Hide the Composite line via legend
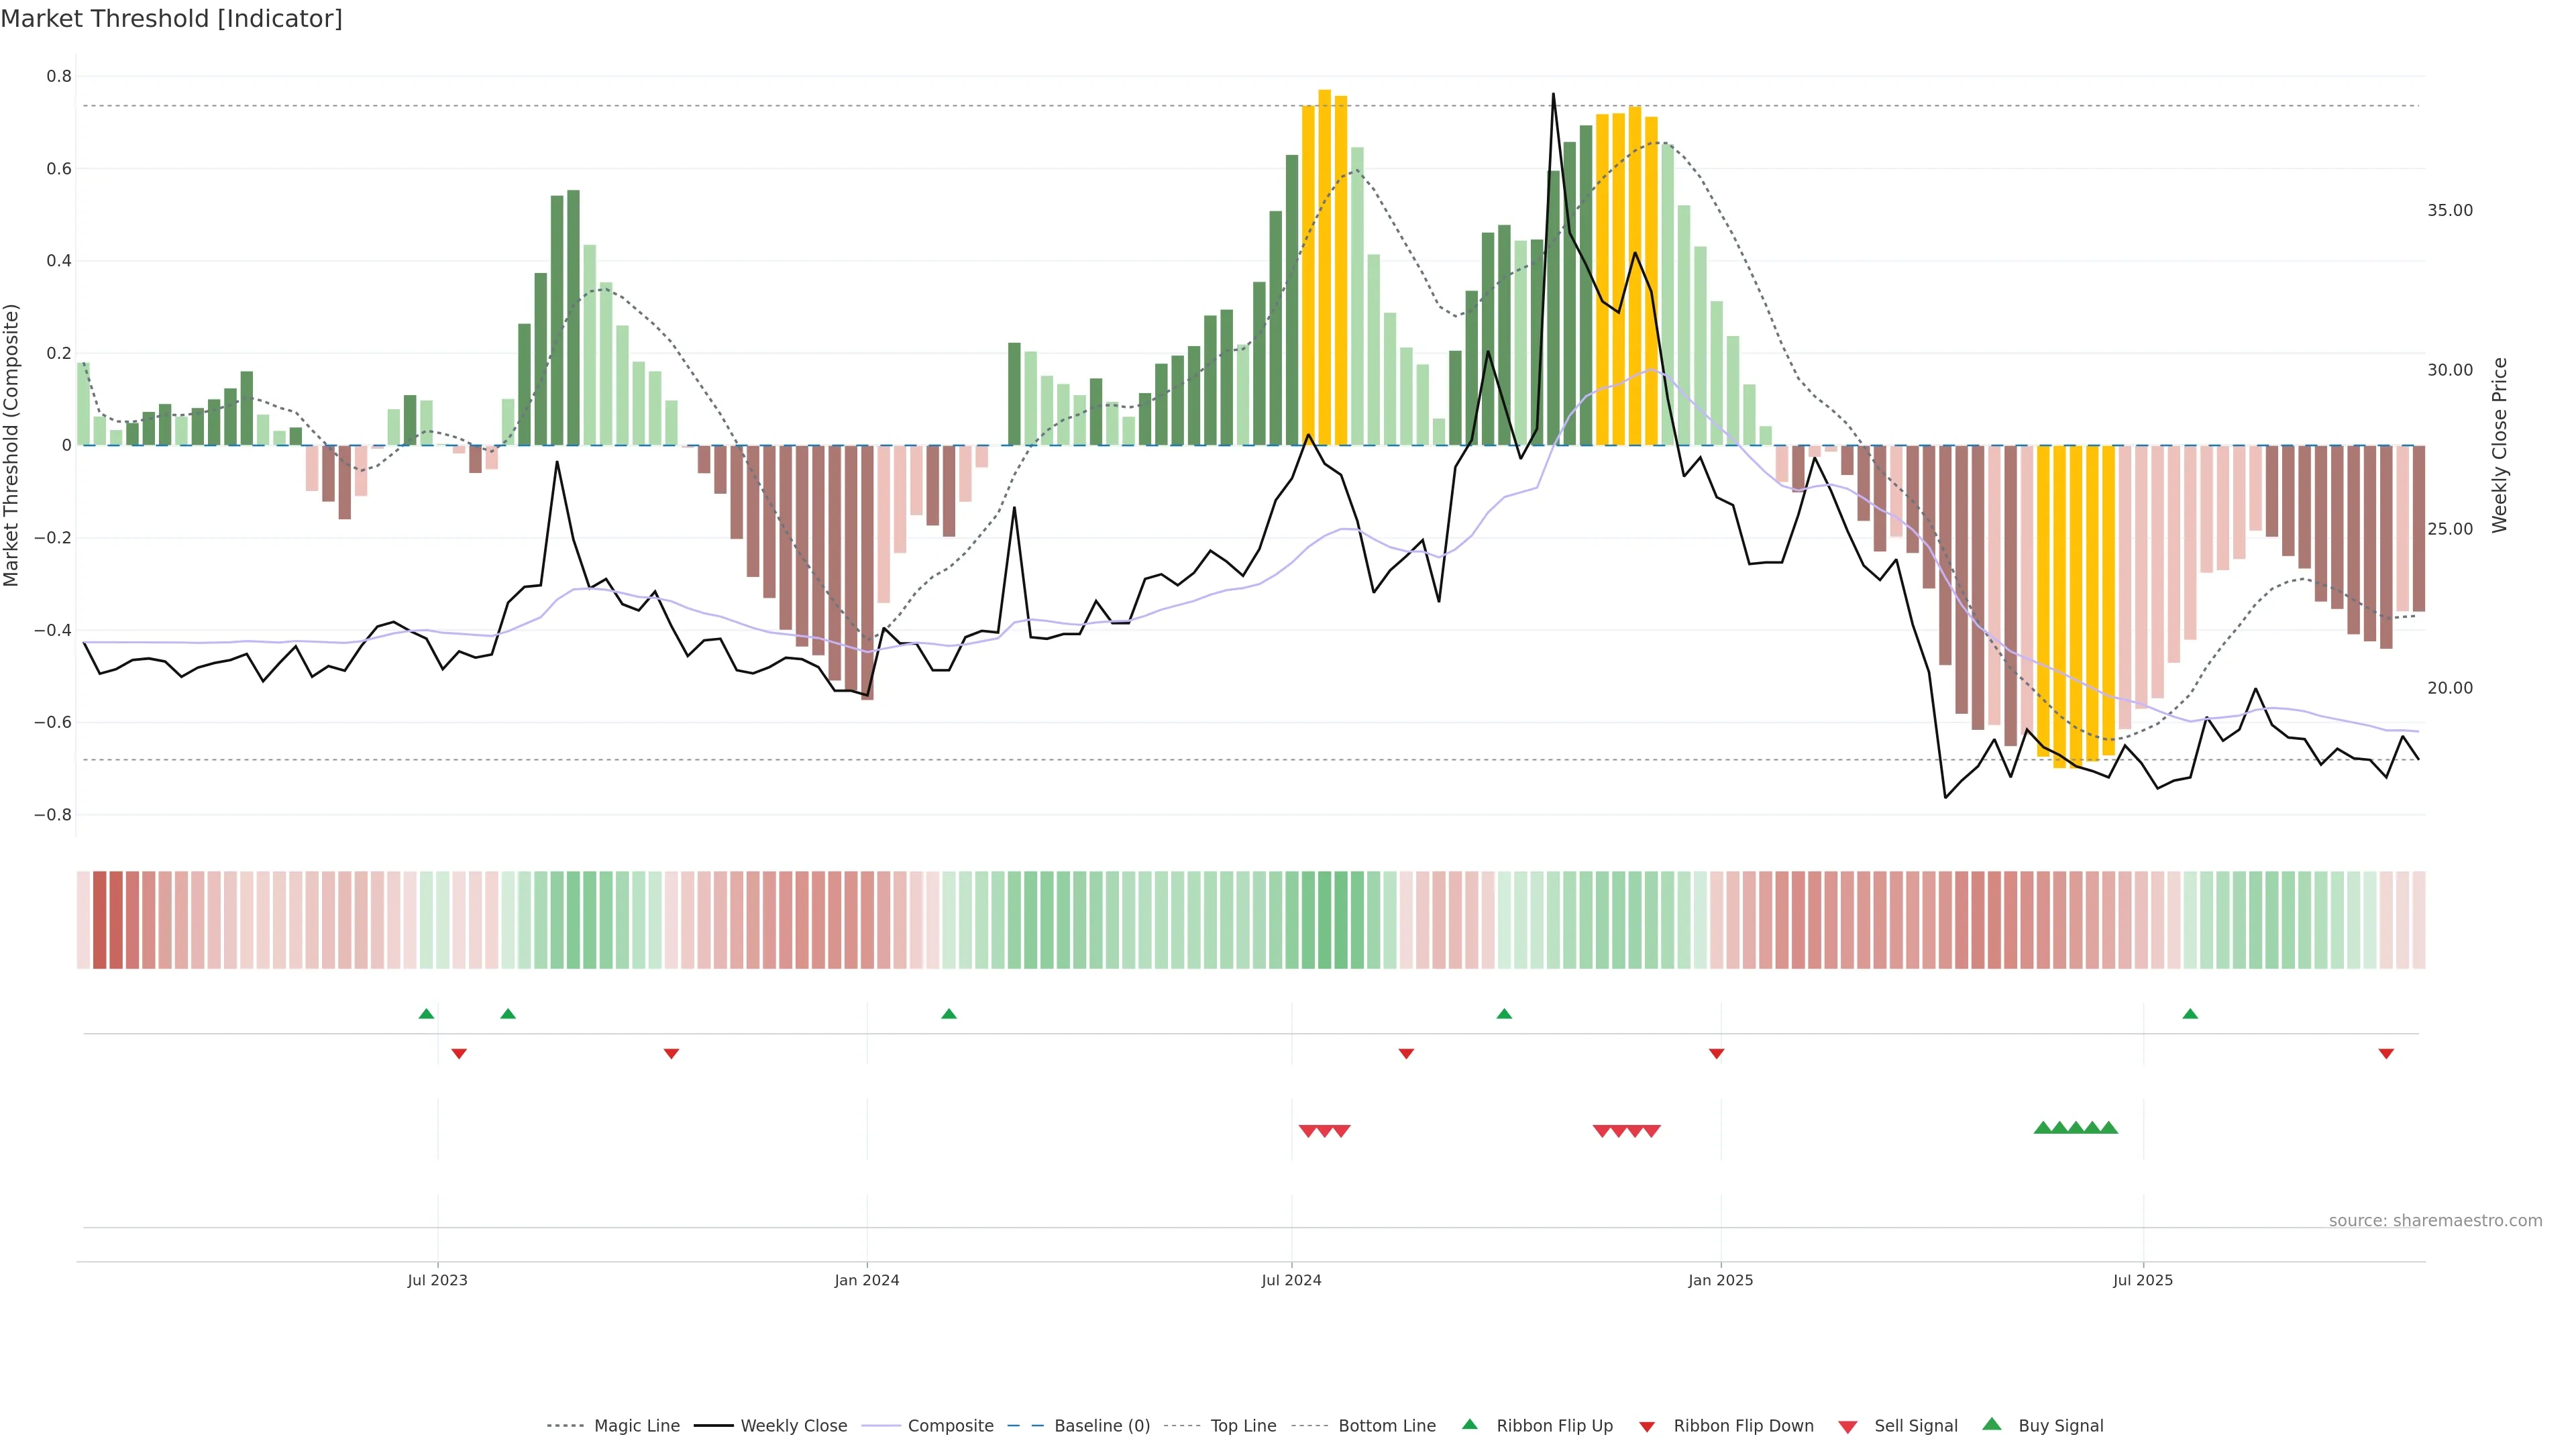The width and height of the screenshot is (2576, 1449). 950,1426
